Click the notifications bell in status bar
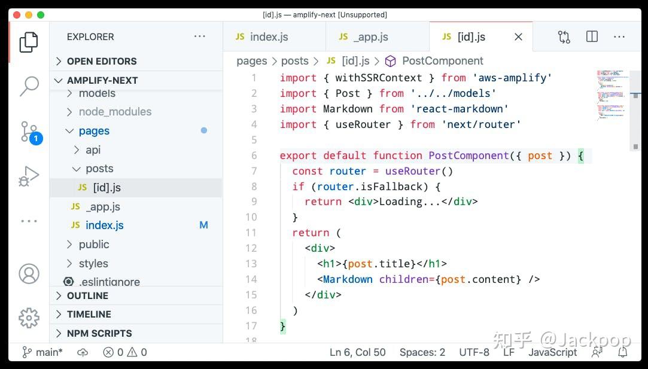This screenshot has height=369, width=648. (x=623, y=352)
